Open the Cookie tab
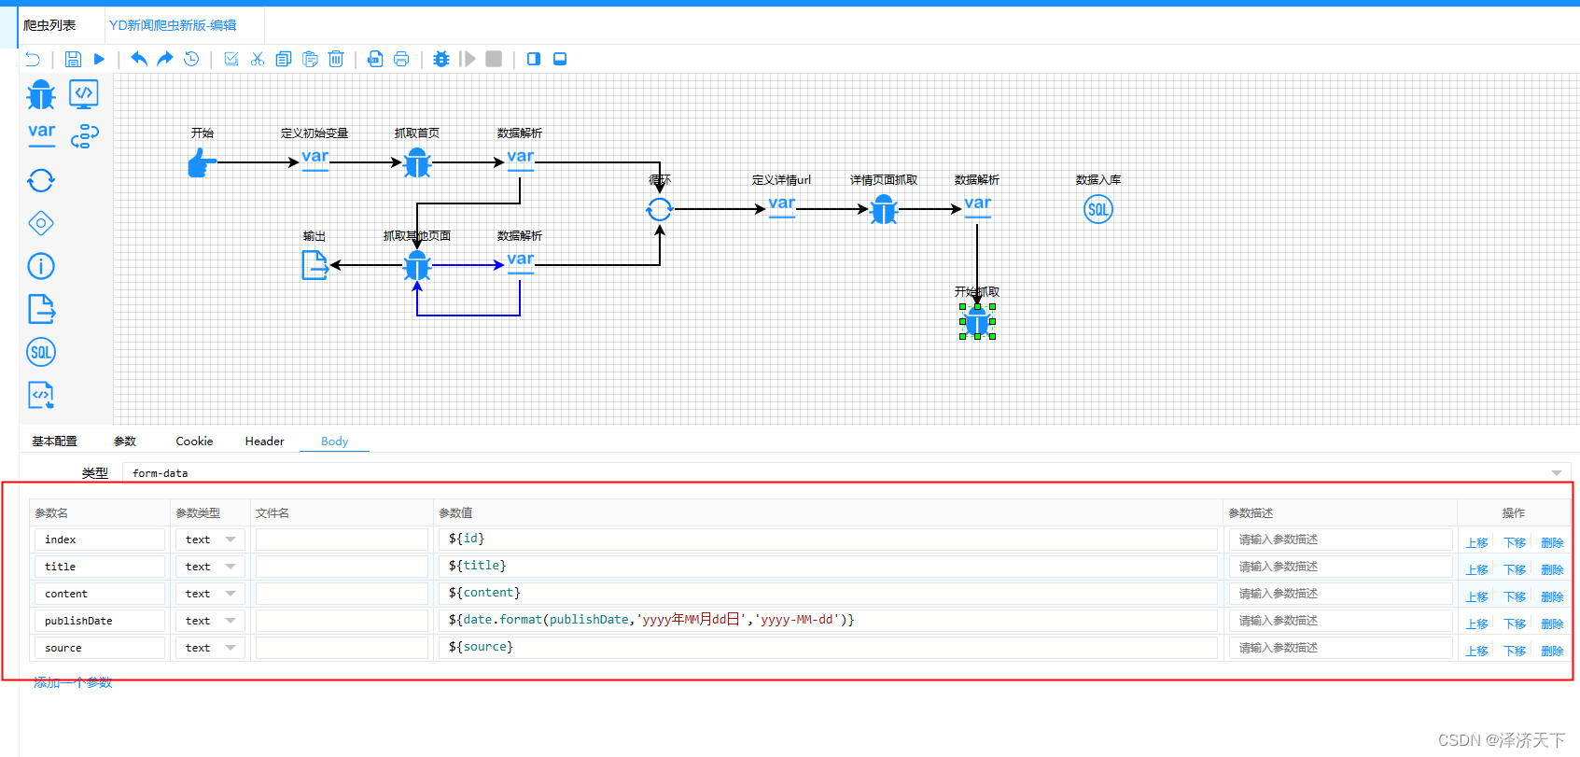 (x=194, y=442)
